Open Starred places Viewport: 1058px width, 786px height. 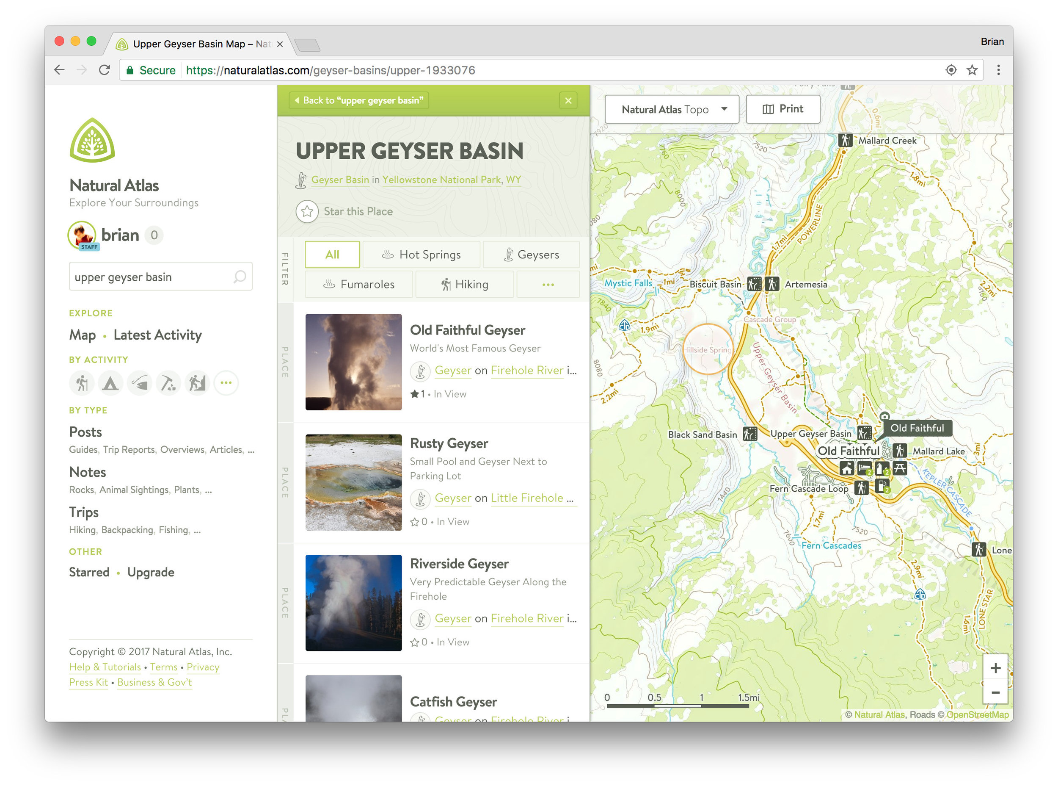click(x=89, y=573)
